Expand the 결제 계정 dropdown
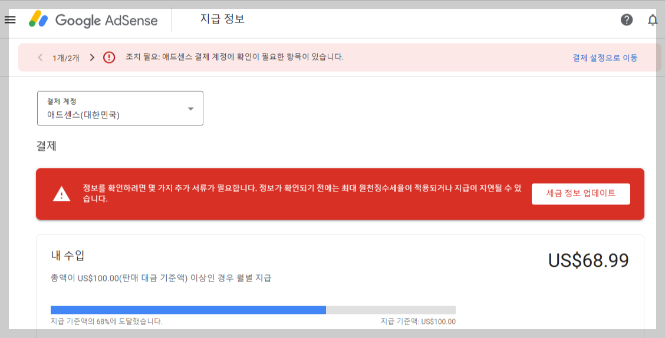Screen dimensions: 665x338 (120, 108)
